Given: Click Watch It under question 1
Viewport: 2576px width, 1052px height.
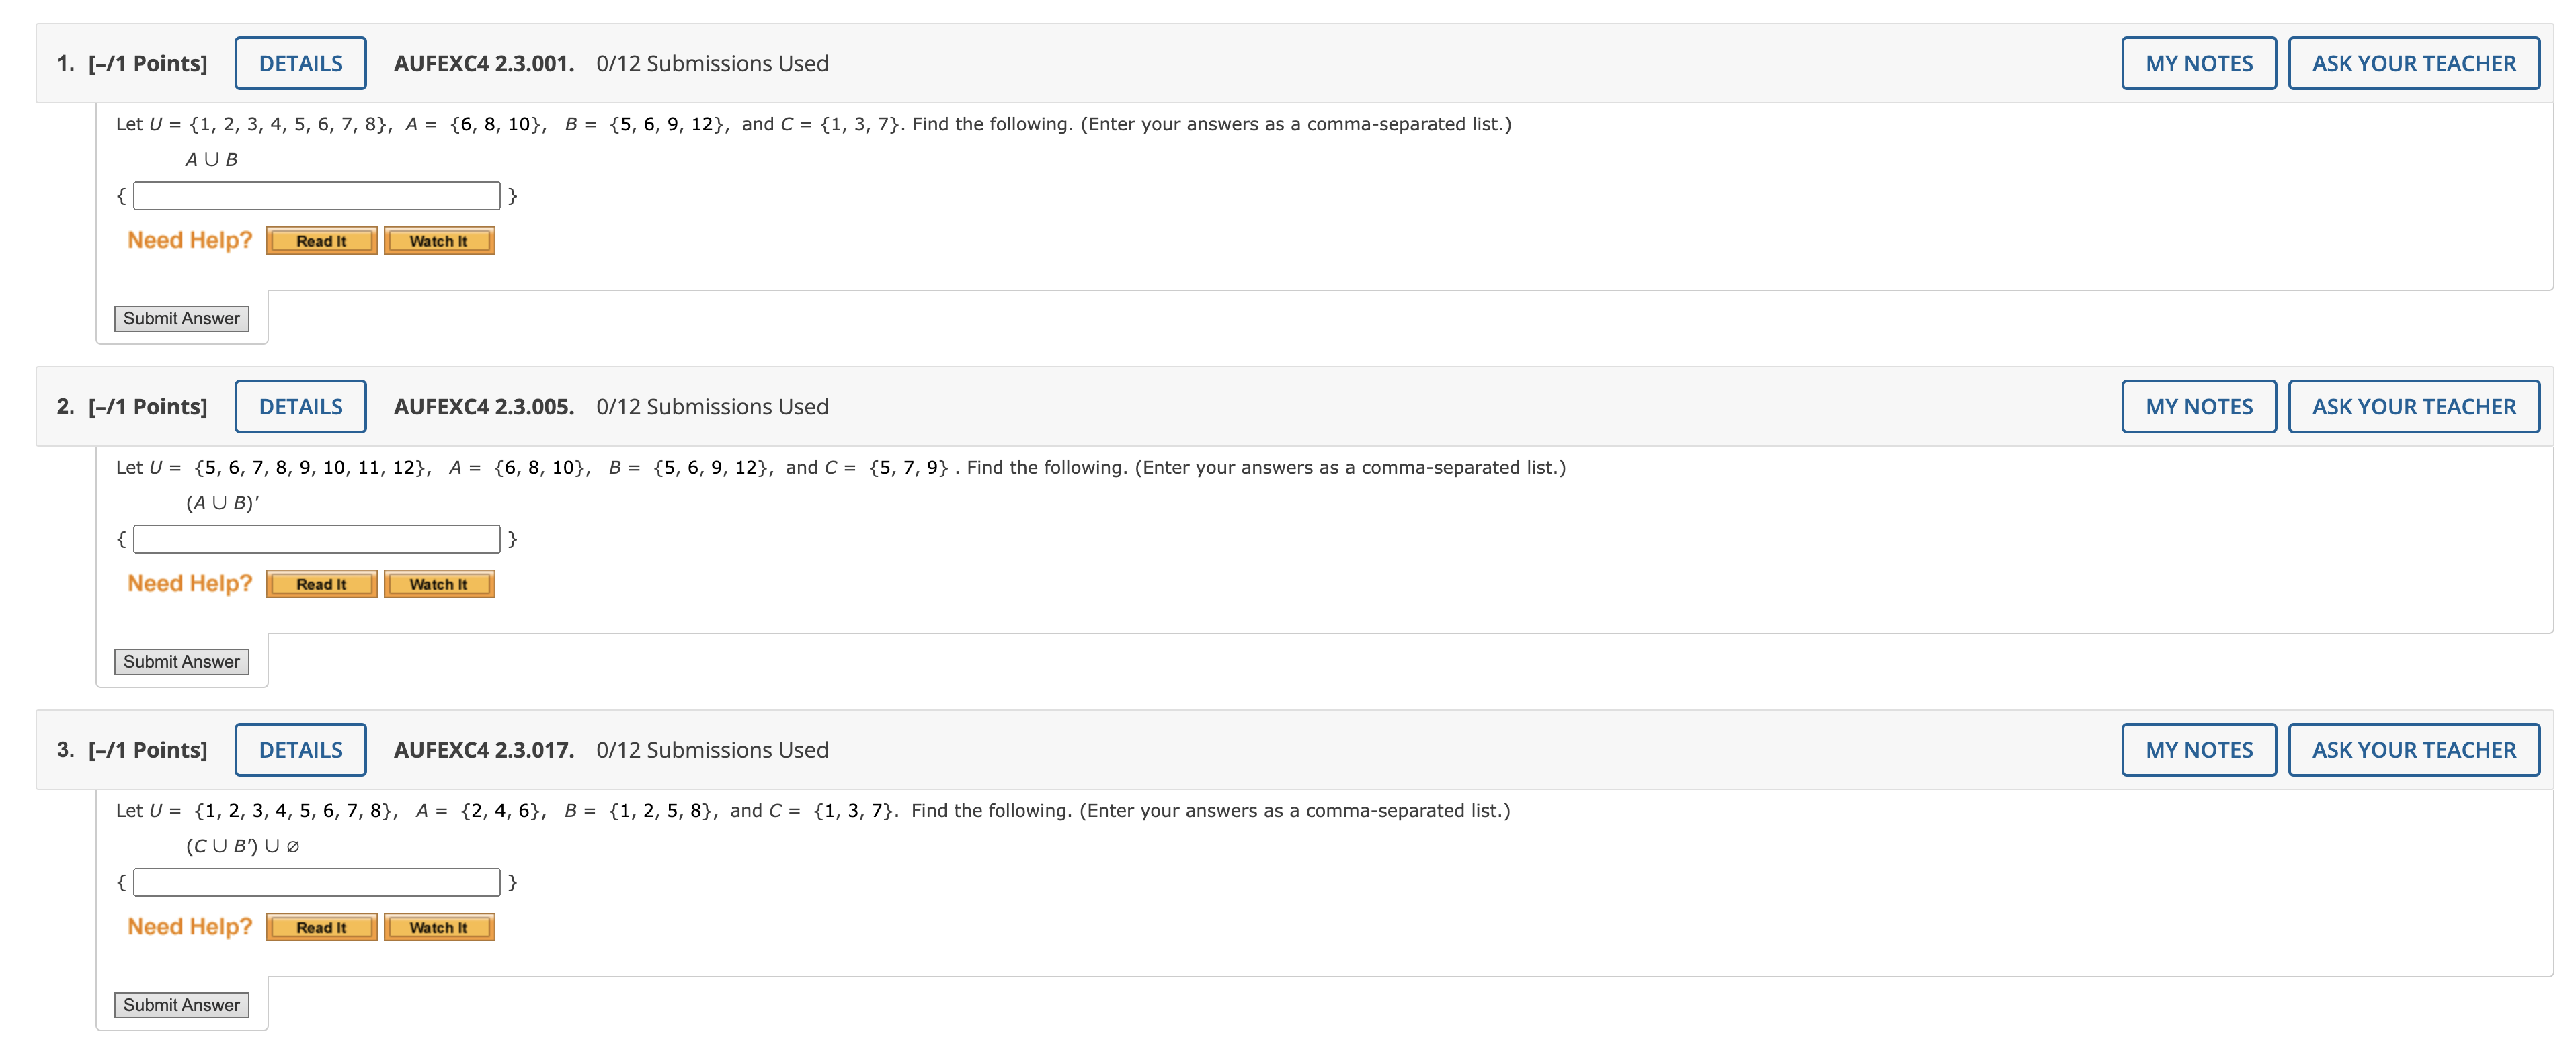Looking at the screenshot, I should point(438,240).
